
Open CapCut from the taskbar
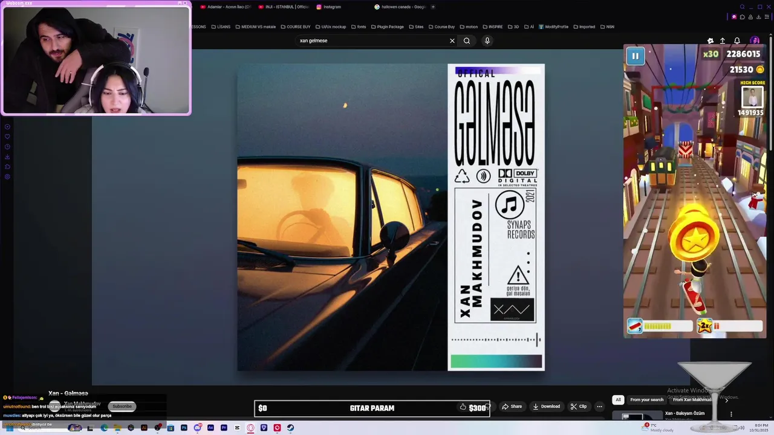[x=237, y=428]
